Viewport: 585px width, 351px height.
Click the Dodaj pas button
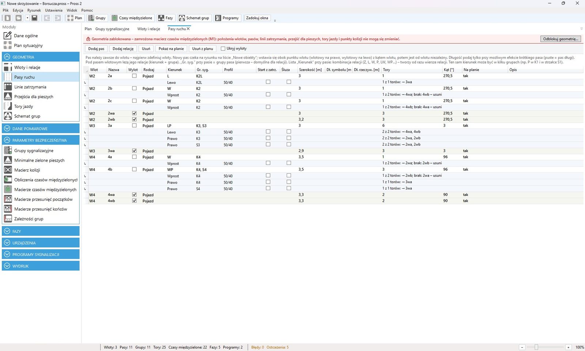(x=96, y=49)
